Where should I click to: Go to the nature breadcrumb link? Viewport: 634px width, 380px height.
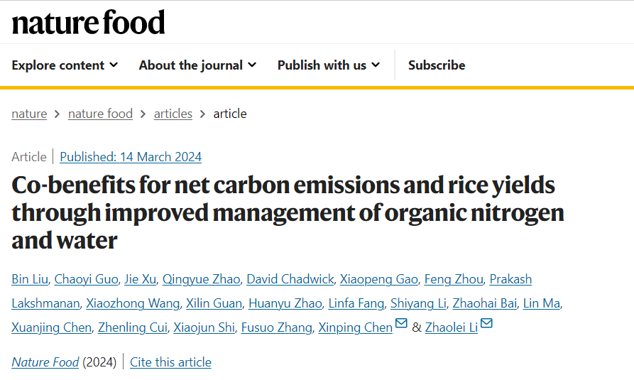click(29, 114)
